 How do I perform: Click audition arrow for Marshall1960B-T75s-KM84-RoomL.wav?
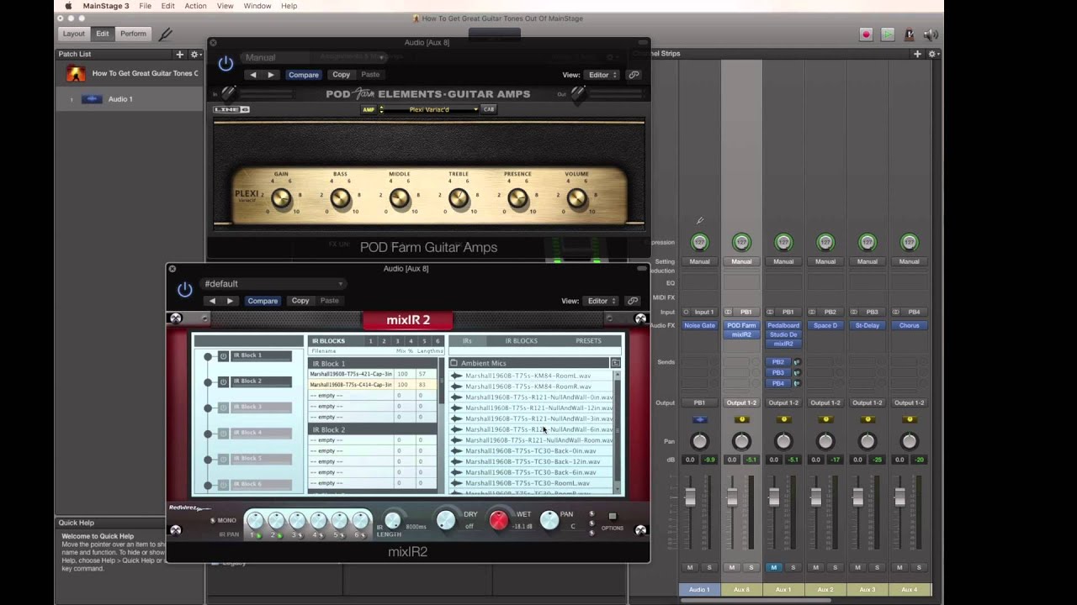[x=457, y=376]
